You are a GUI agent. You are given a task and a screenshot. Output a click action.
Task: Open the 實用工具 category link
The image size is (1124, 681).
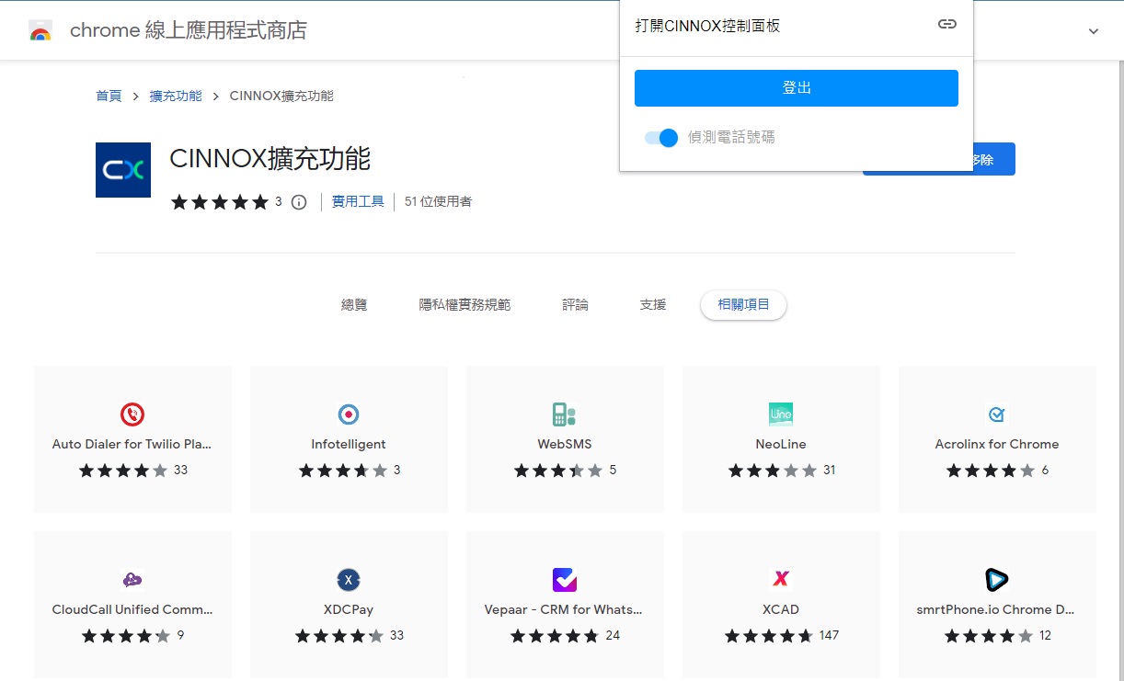click(358, 201)
